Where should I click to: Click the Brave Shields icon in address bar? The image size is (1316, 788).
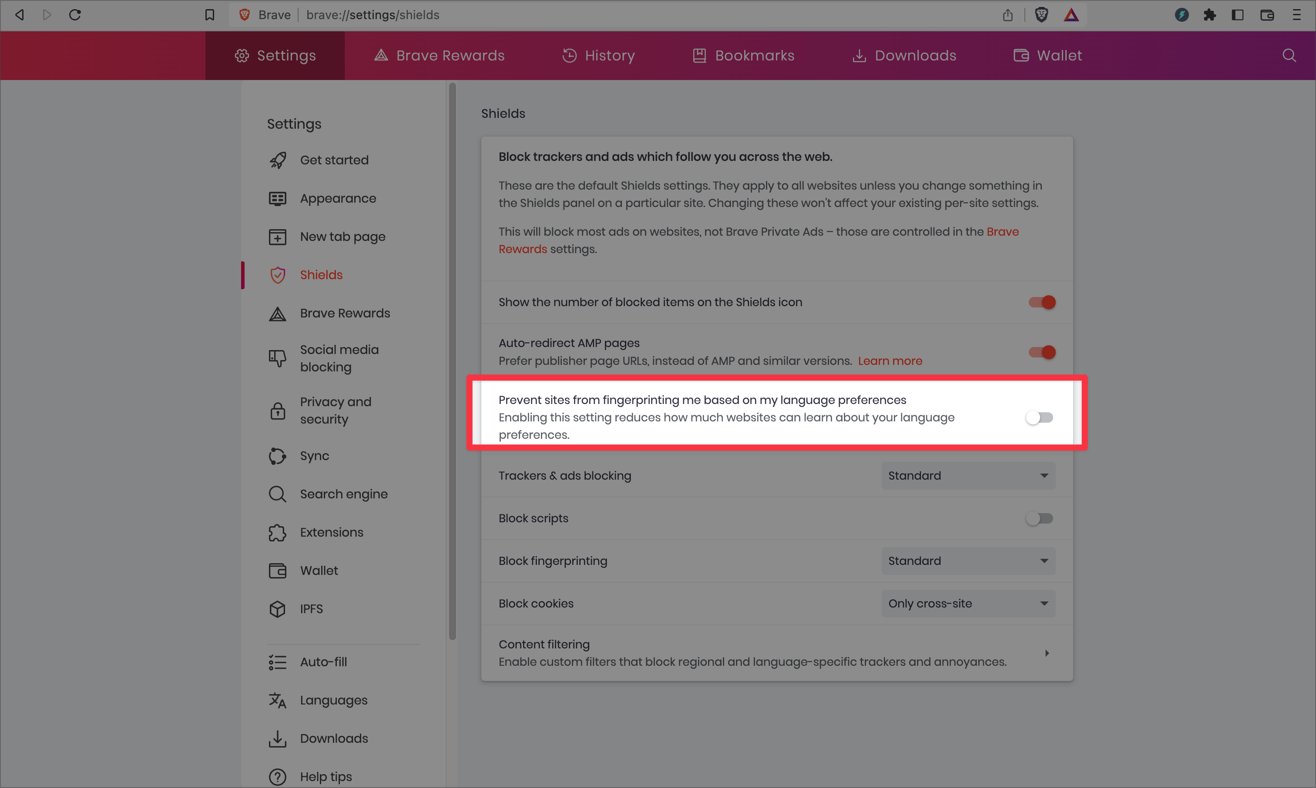click(1041, 15)
